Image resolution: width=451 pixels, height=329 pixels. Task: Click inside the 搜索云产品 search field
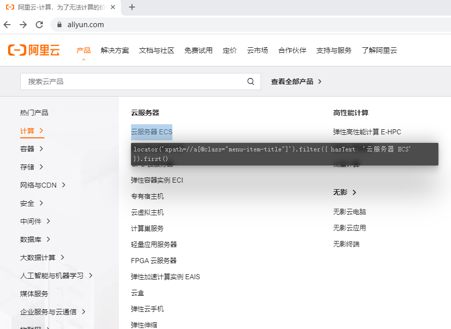tap(141, 81)
